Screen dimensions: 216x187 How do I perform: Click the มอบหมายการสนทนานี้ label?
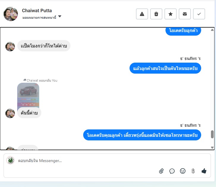tap(39, 18)
